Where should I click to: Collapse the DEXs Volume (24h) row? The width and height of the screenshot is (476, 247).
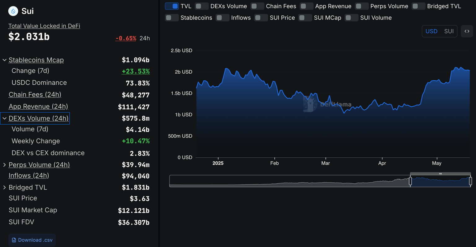point(5,118)
